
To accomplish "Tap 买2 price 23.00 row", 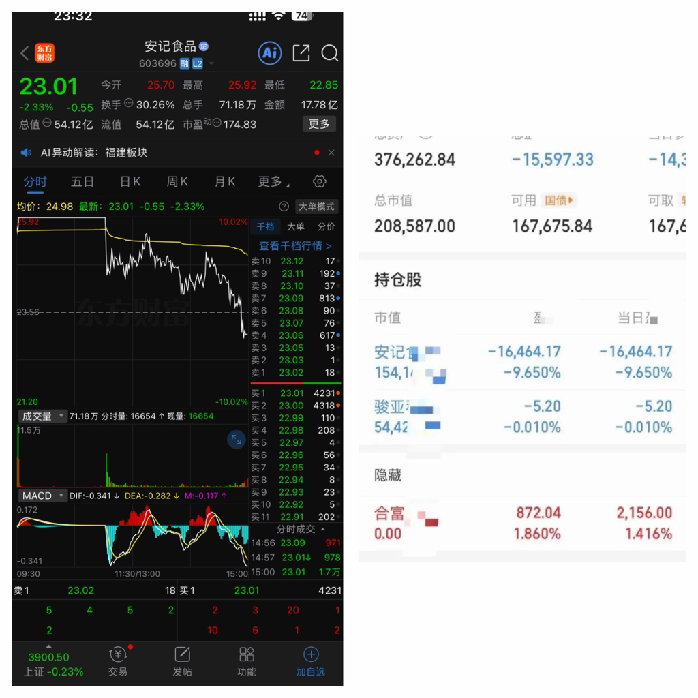I will coord(296,406).
